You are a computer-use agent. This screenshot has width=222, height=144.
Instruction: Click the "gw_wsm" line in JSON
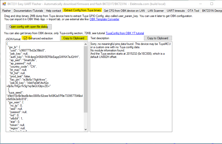(15, 103)
